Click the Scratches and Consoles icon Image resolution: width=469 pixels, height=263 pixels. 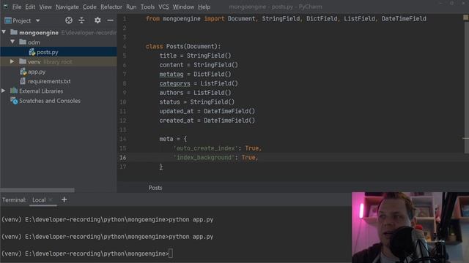(x=14, y=101)
